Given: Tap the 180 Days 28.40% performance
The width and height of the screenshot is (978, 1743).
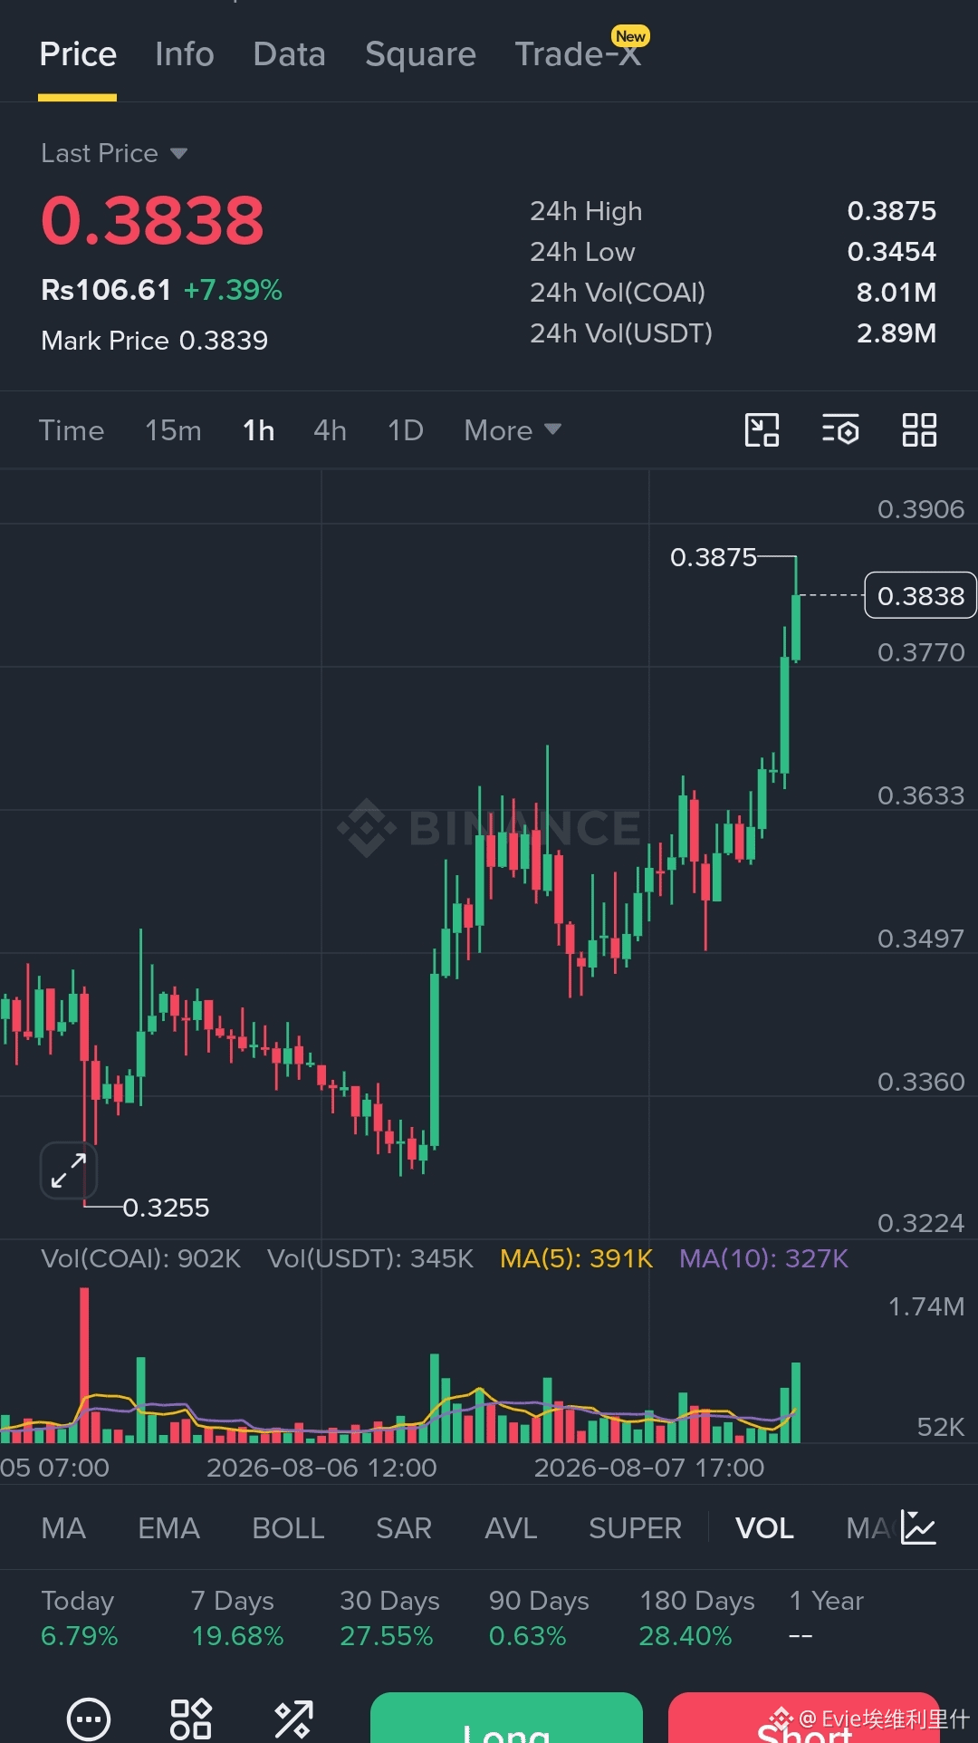Looking at the screenshot, I should 696,1618.
